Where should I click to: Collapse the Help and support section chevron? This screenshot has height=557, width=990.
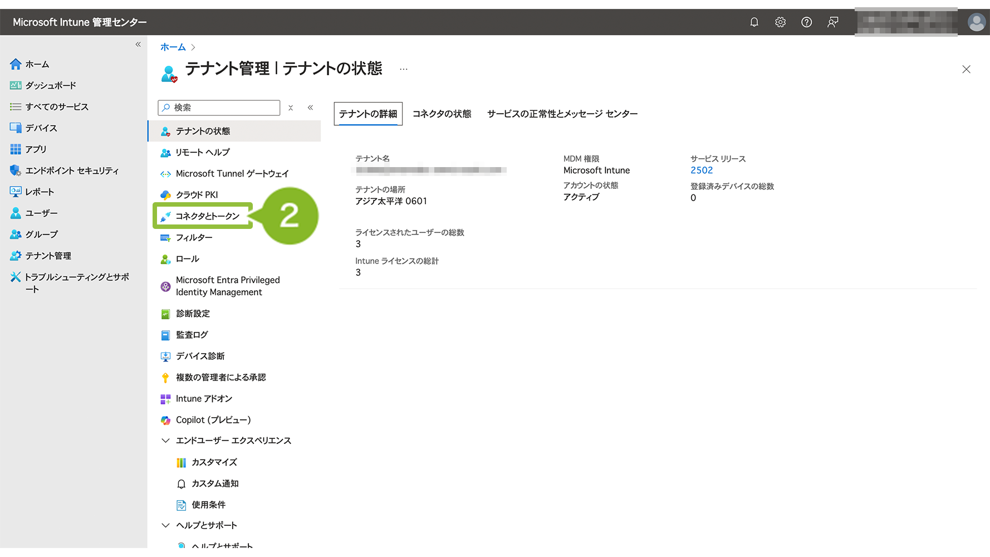pos(165,525)
